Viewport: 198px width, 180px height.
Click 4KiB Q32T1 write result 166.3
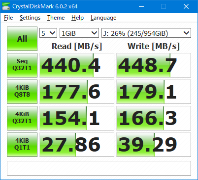coord(154,118)
